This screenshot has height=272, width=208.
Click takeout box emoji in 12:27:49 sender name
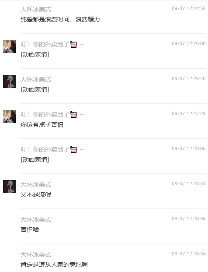coord(74,114)
